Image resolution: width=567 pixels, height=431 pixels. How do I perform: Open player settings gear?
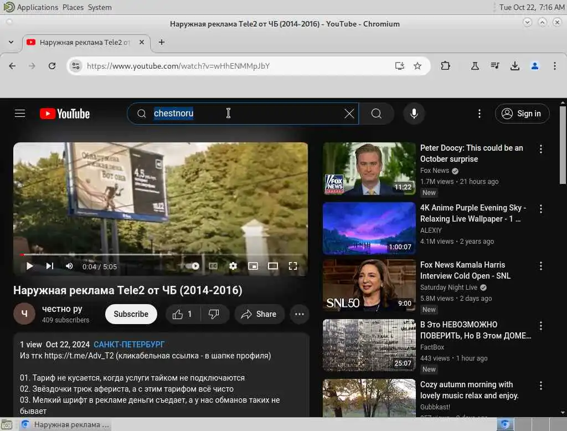(x=233, y=266)
